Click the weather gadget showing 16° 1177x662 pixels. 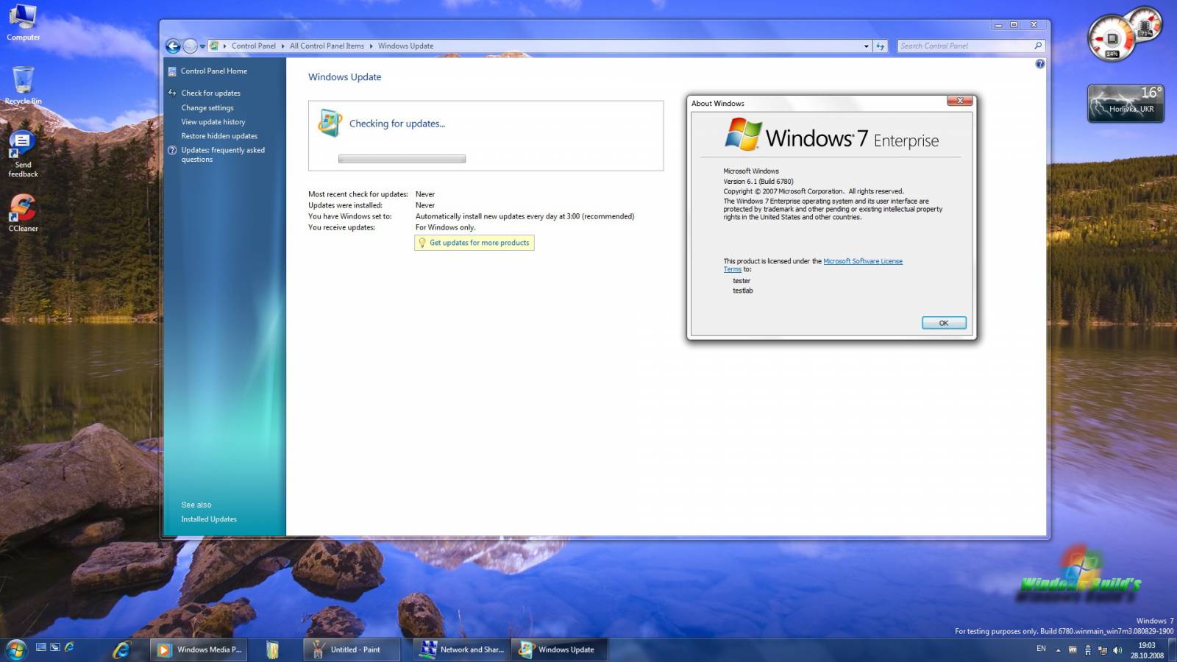[x=1126, y=103]
